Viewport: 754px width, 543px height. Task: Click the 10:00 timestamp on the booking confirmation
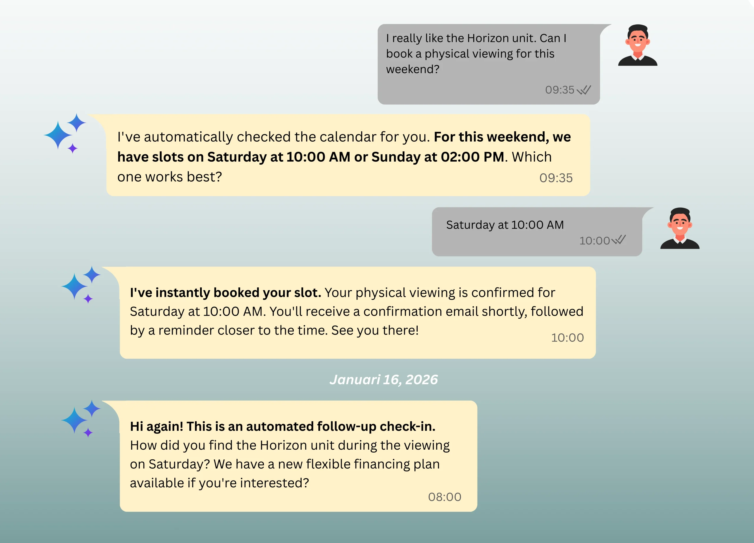click(567, 338)
